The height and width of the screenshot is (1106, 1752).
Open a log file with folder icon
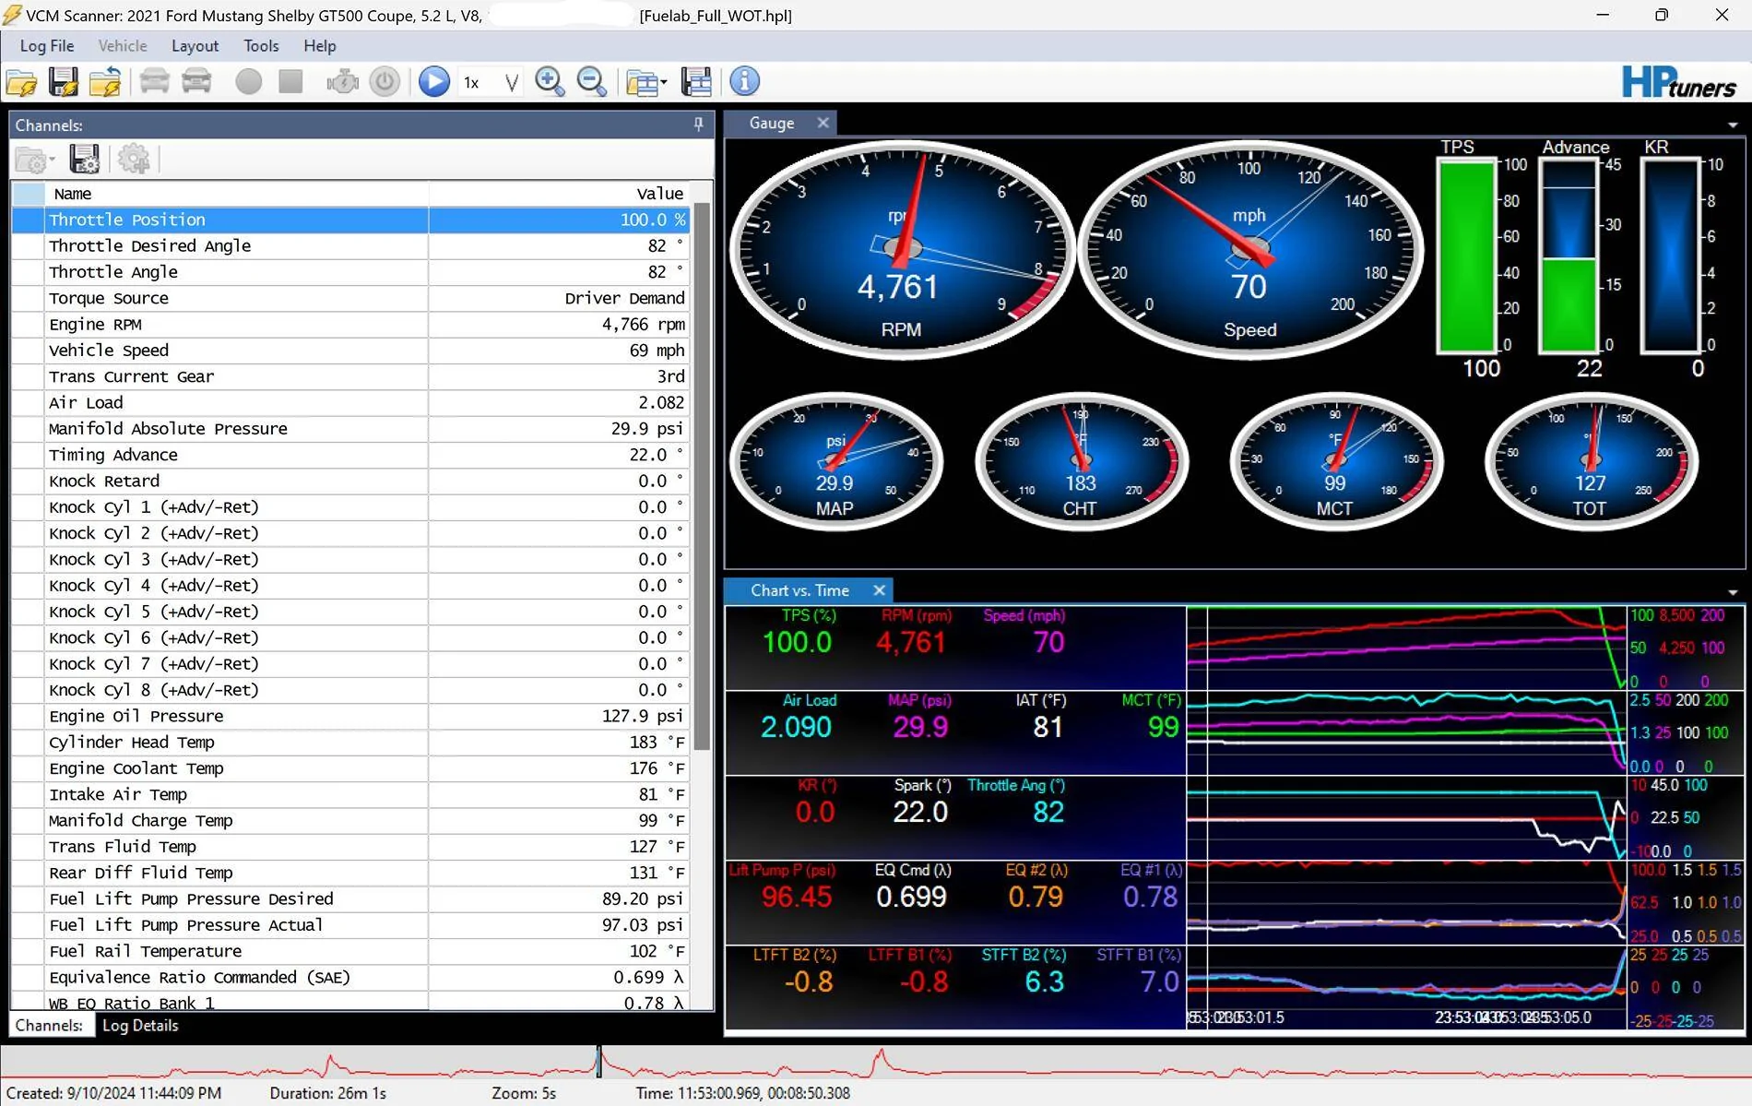coord(21,82)
